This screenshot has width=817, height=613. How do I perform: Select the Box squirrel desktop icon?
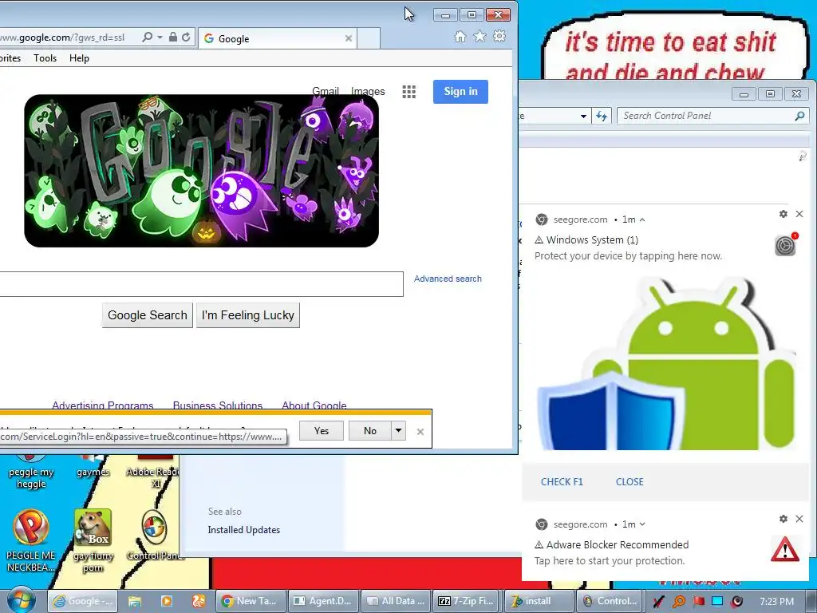pyautogui.click(x=93, y=540)
